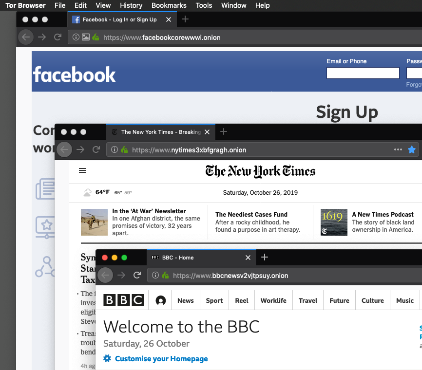Click the weather cloud icon showing 64°F
Image resolution: width=422 pixels, height=370 pixels.
pyautogui.click(x=87, y=192)
